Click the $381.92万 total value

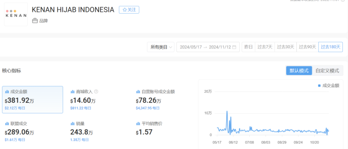(x=19, y=101)
